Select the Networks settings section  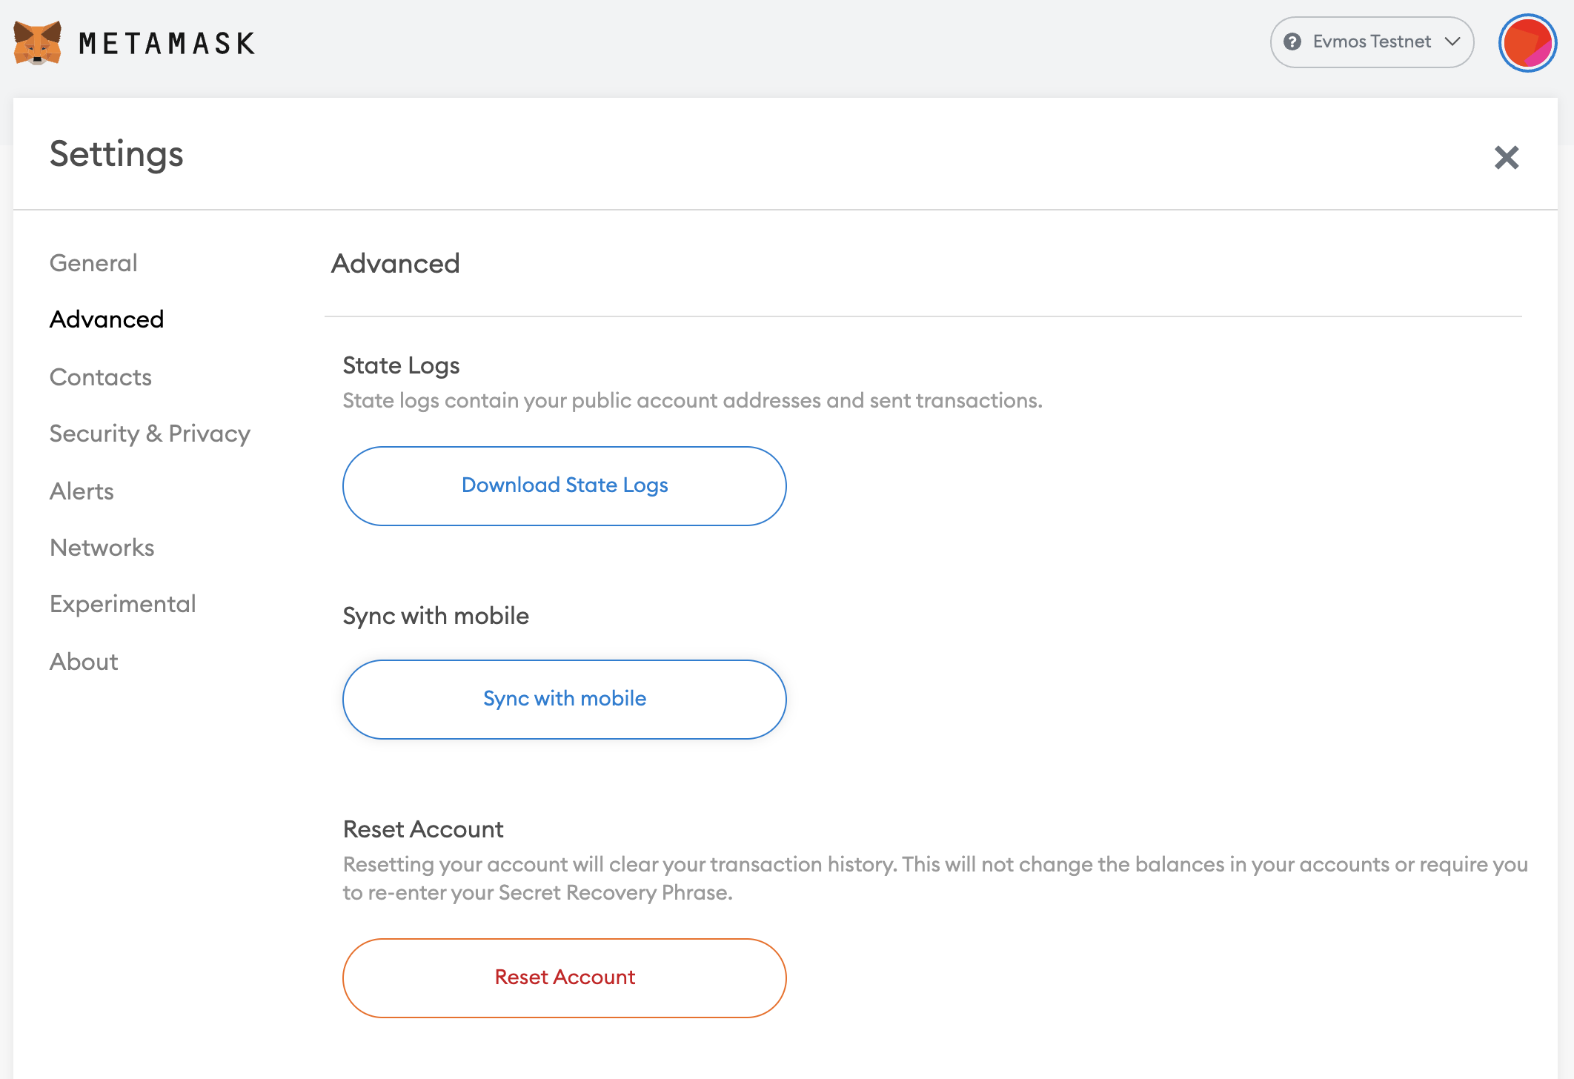click(x=101, y=547)
